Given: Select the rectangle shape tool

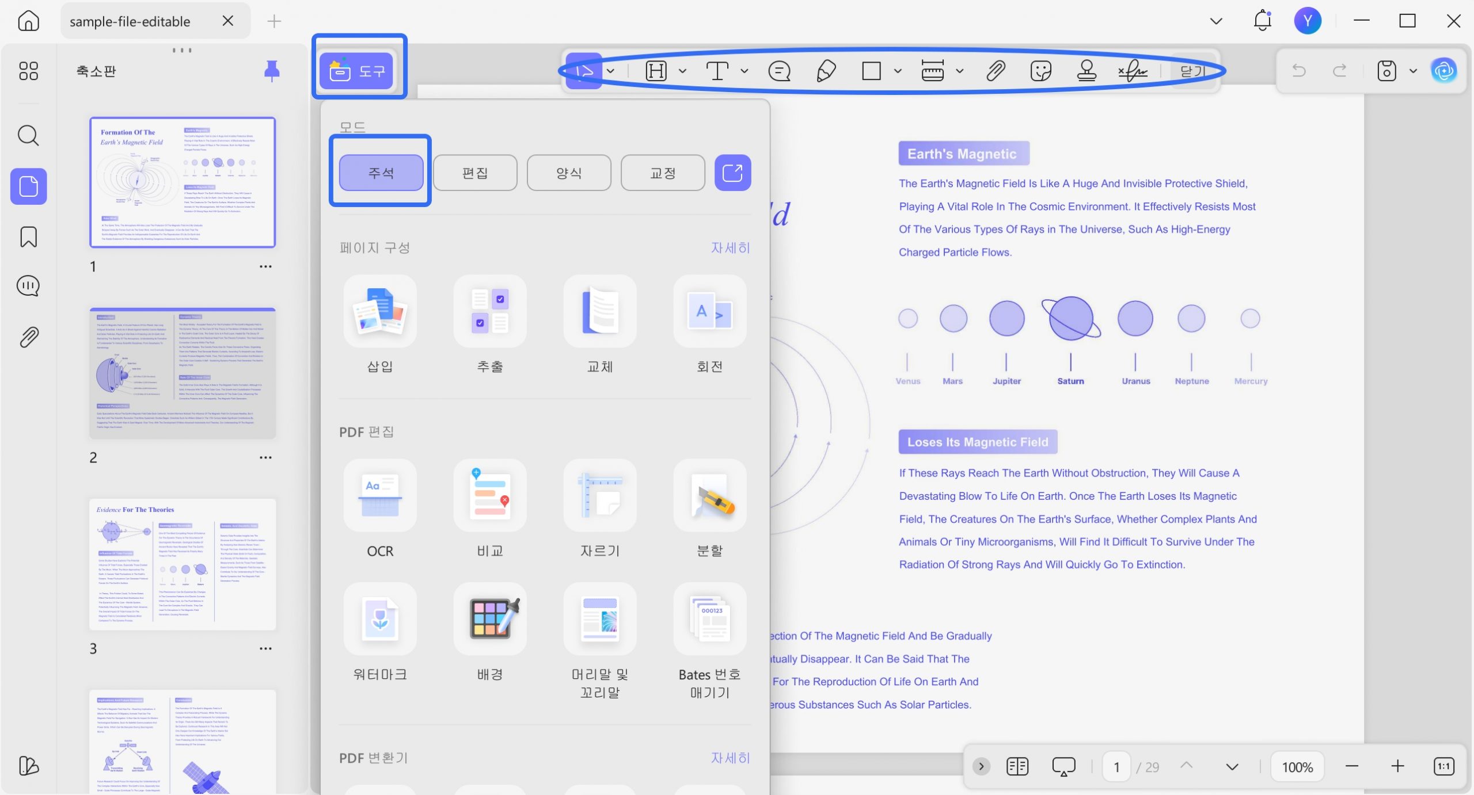Looking at the screenshot, I should (x=871, y=71).
